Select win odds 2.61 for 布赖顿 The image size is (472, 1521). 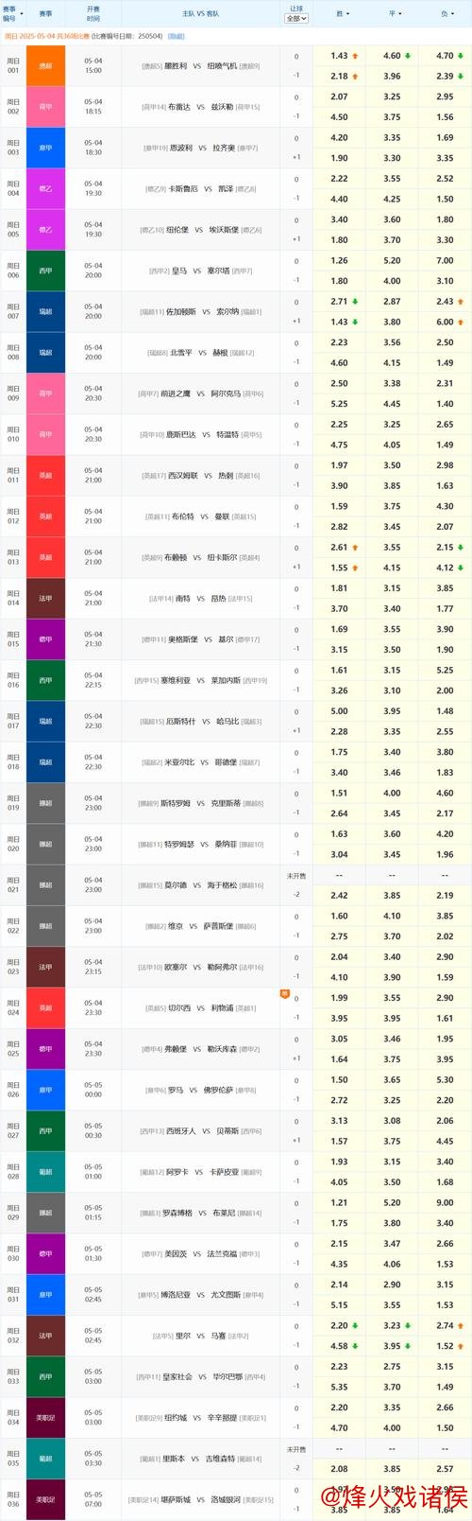(340, 547)
